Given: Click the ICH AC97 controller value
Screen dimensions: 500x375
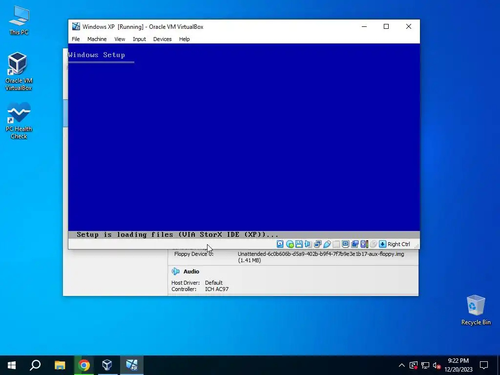Looking at the screenshot, I should 217,289.
